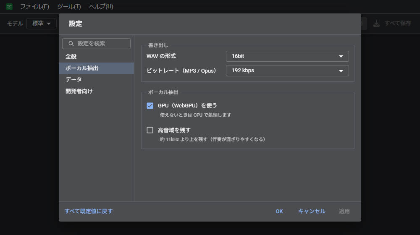Open the 開発者向け settings category
Viewport: 420px width, 235px height.
click(97, 91)
